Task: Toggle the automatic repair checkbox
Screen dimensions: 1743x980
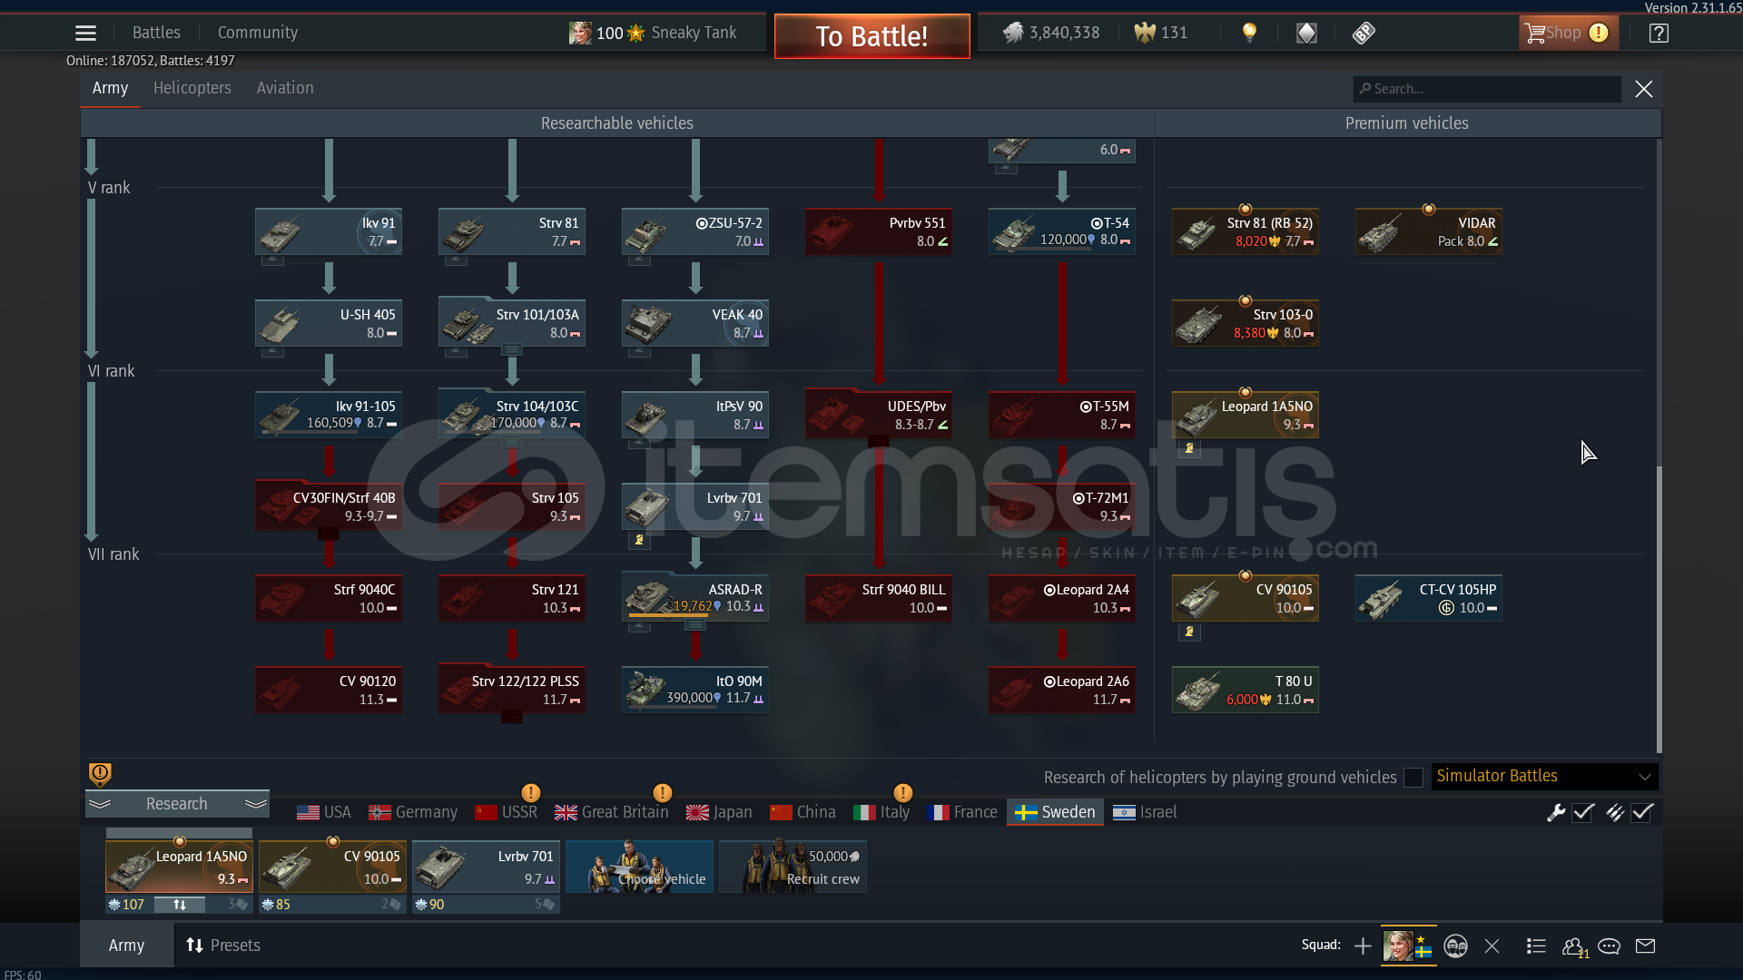Action: pyautogui.click(x=1583, y=813)
